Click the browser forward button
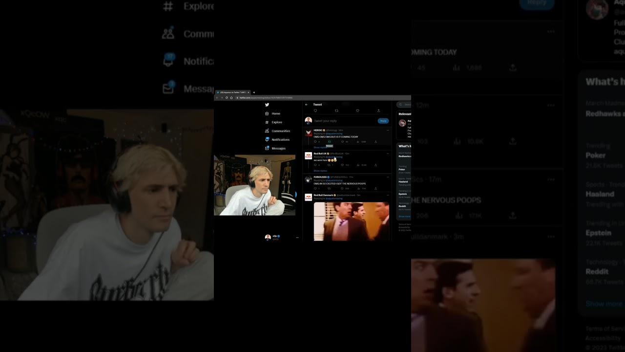625x352 pixels. [x=222, y=98]
